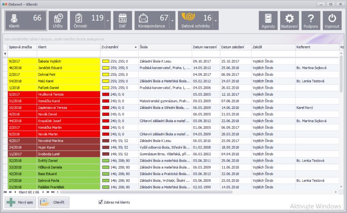The height and width of the screenshot is (213, 347).
Task: Expand the Činnosti dropdown arrow
Action: (x=108, y=21)
